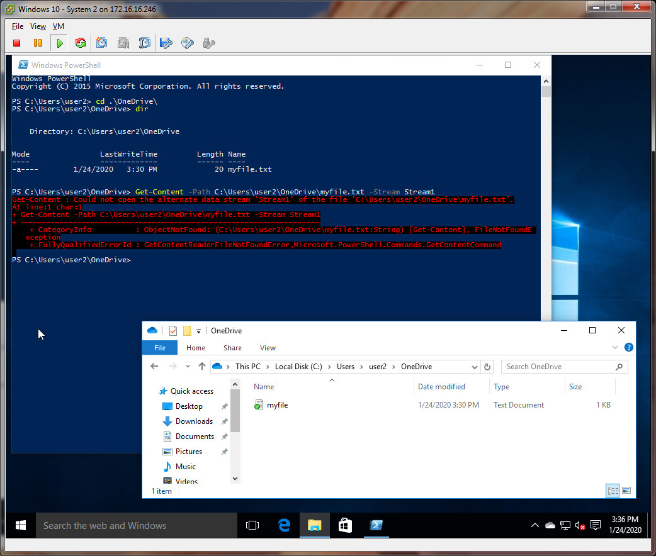
Task: Take a snapshot of the VM
Action: (x=101, y=42)
